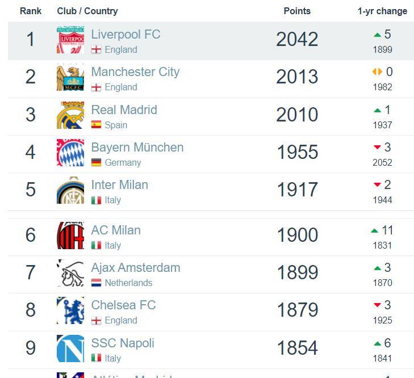Viewport: 414px width, 378px height.
Task: Sort by the Points column header
Action: tap(297, 11)
